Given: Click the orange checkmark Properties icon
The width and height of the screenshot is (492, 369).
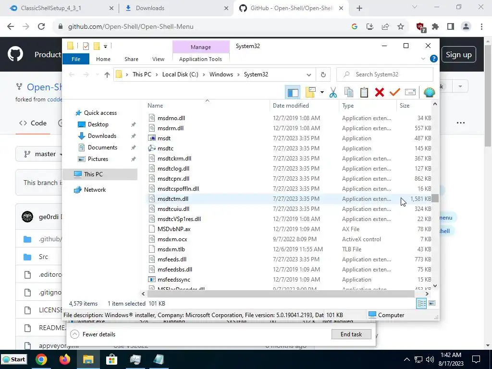Looking at the screenshot, I should (x=395, y=92).
